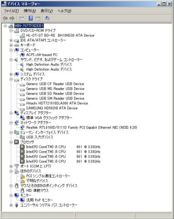Select SAMSUNG HD502HI ATA Device
This screenshot has width=174, height=219.
[52, 108]
